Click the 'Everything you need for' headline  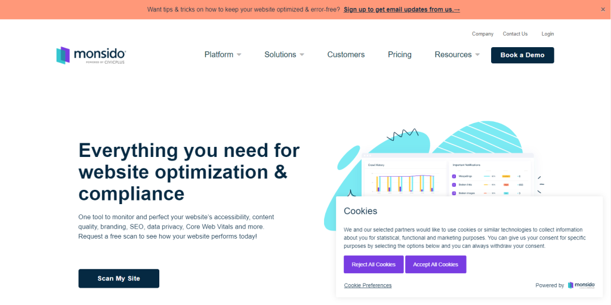(189, 151)
